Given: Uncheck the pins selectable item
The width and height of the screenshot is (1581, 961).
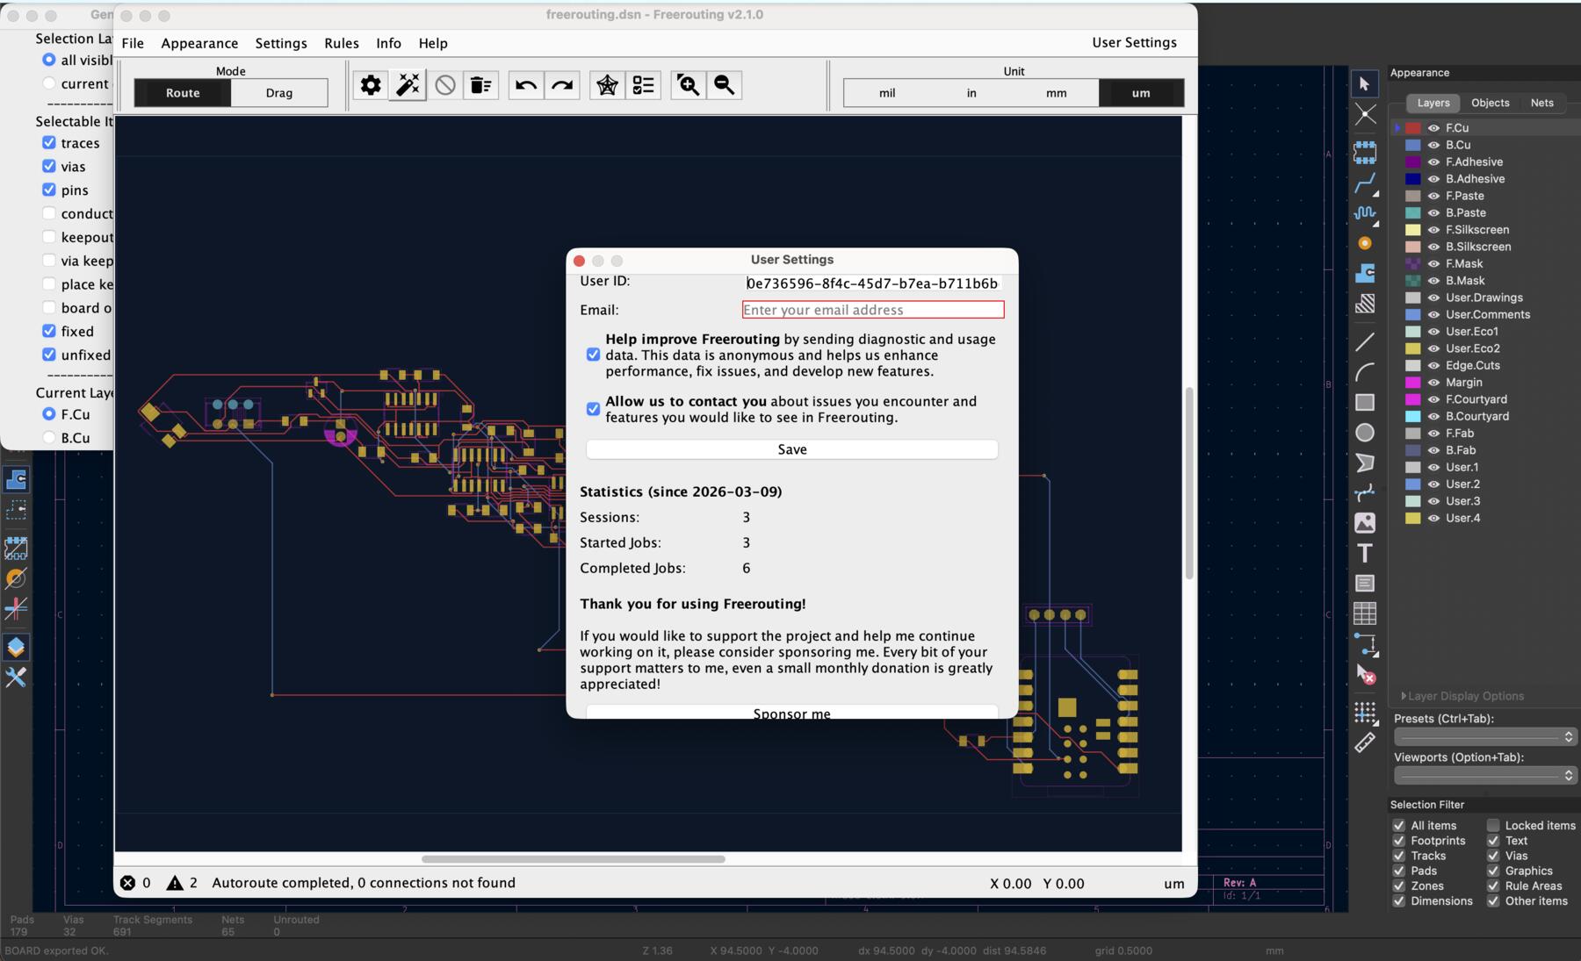Looking at the screenshot, I should coord(49,190).
